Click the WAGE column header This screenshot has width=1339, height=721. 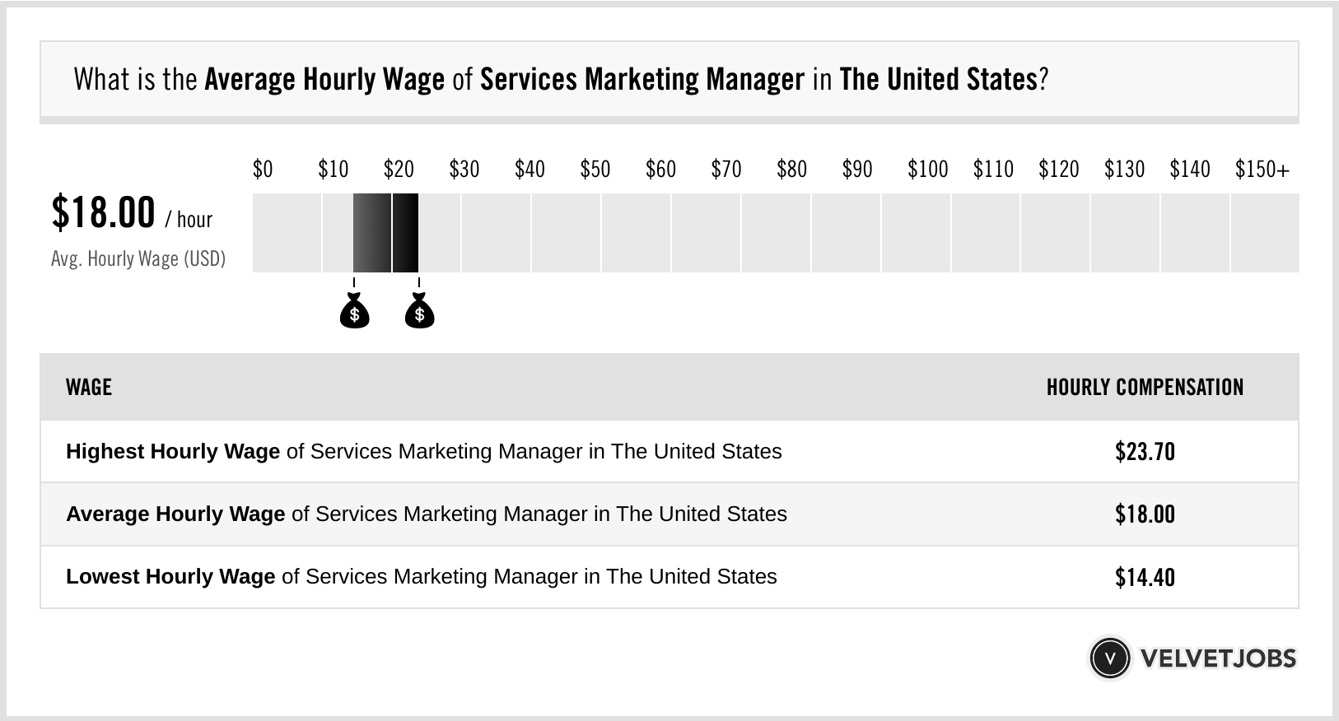[x=89, y=388]
